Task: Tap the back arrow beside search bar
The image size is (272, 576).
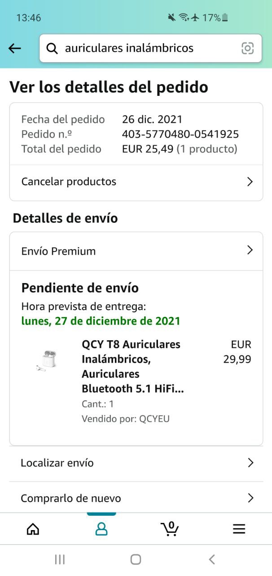Action: [x=15, y=48]
